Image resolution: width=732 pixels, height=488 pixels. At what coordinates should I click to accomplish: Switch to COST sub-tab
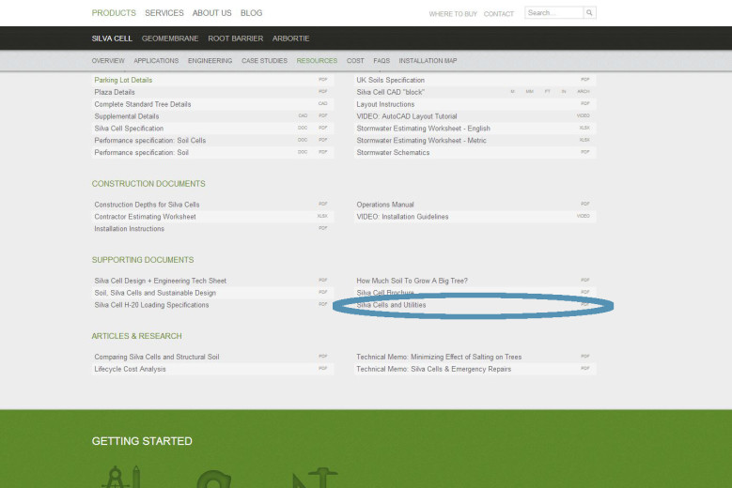(355, 61)
